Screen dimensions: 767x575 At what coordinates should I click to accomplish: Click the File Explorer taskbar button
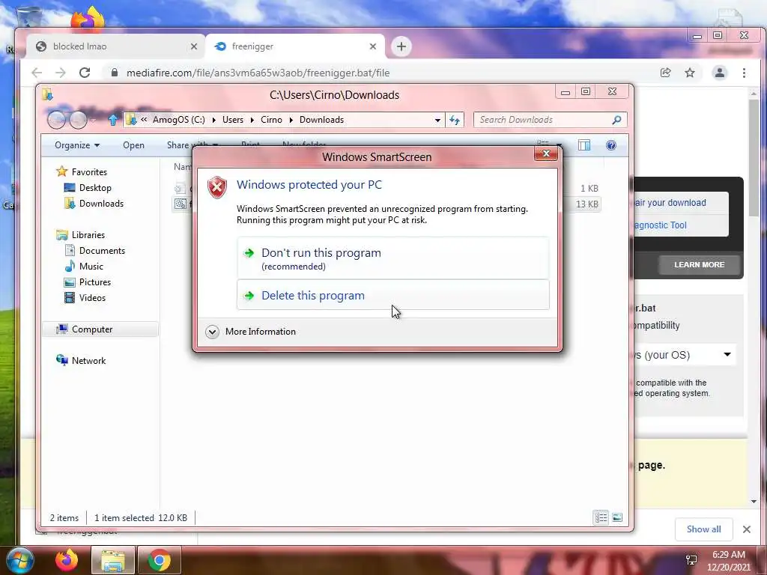coord(113,560)
